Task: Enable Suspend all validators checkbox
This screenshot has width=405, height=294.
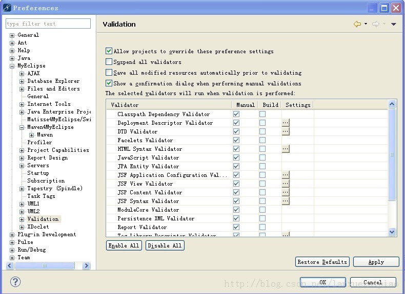Action: [x=109, y=61]
